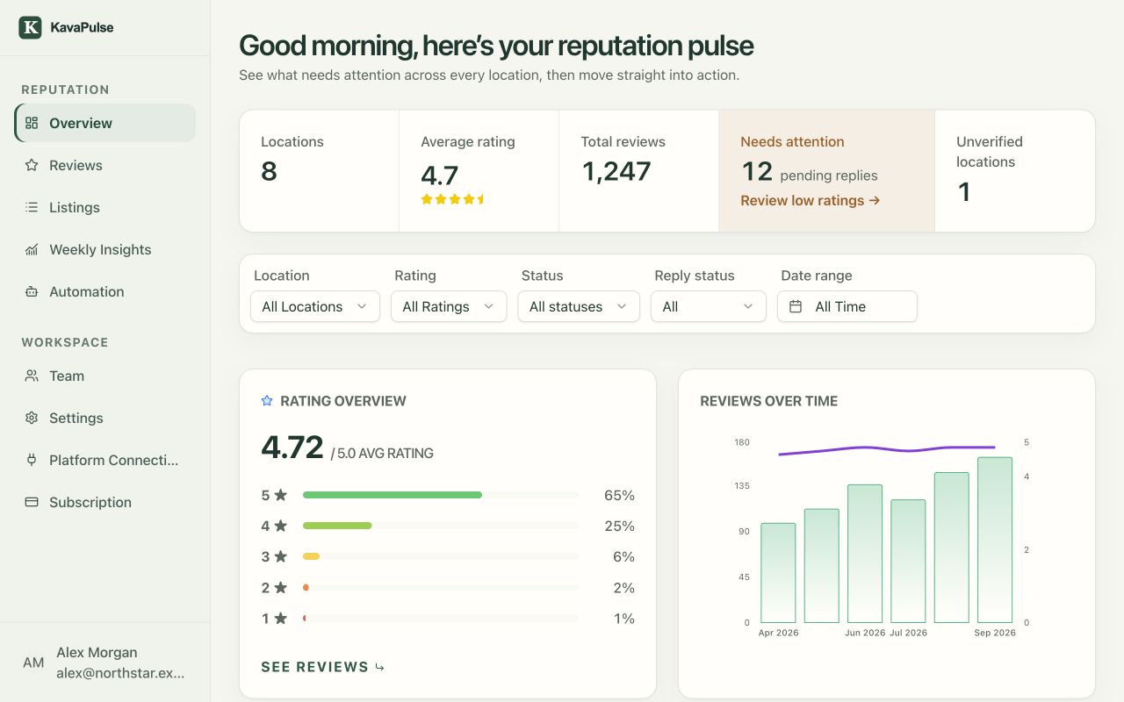Screen dimensions: 1124x702
Task: Click the Listings list icon in sidebar
Action: tap(32, 207)
